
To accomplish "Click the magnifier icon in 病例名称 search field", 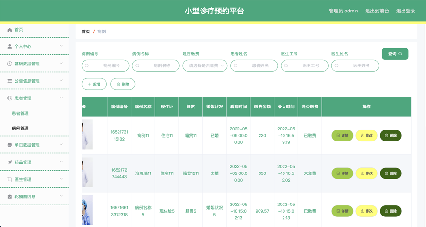I will 138,66.
